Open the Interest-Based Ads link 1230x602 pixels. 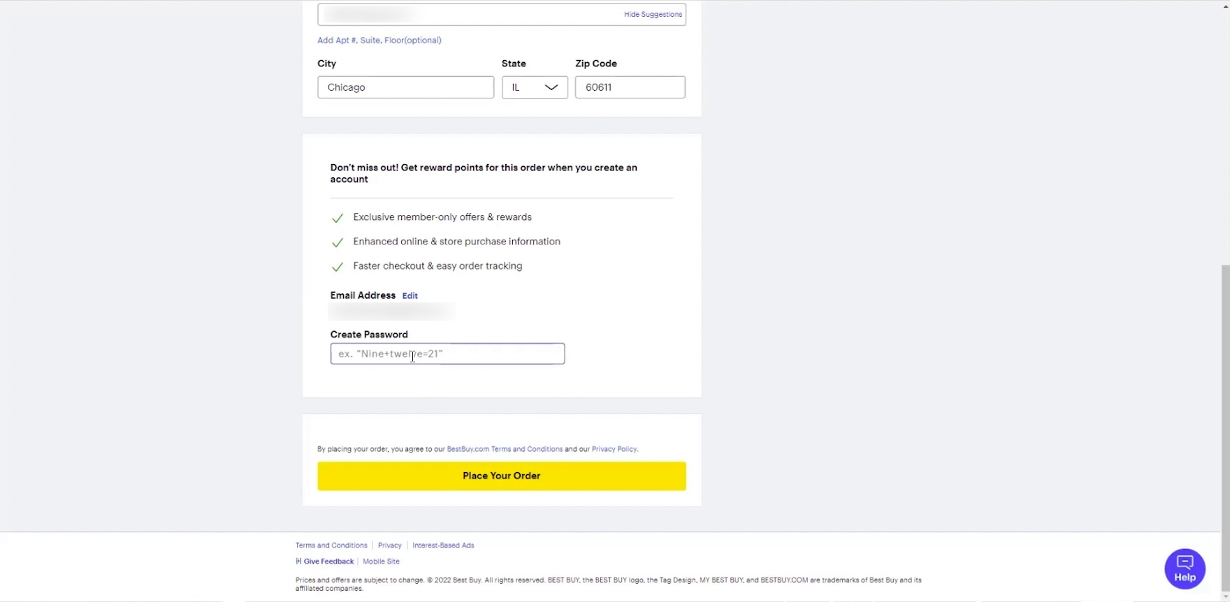tap(443, 545)
